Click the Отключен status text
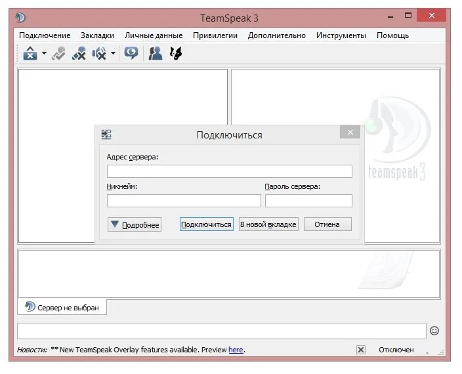This screenshot has height=374, width=462. 396,350
